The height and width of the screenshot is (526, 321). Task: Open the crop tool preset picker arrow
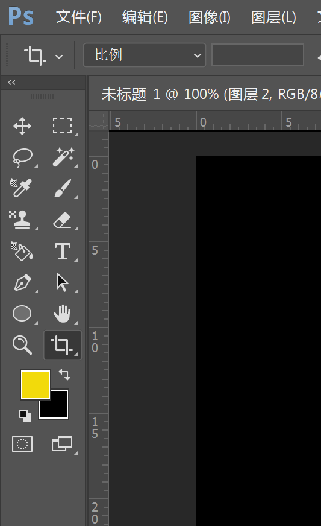[x=59, y=56]
